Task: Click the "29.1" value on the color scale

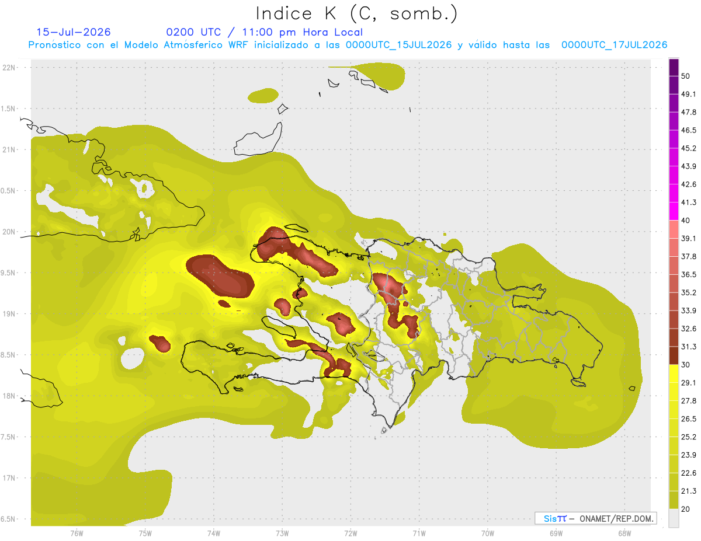Action: click(688, 383)
